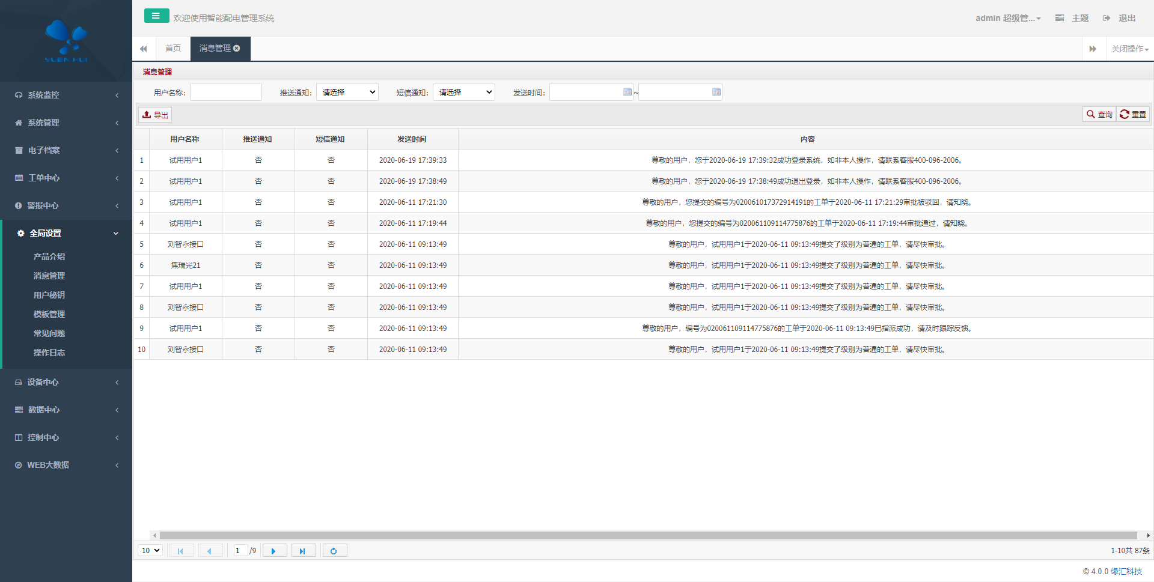Go to the next page of results
Viewport: 1154px width, 582px height.
274,551
